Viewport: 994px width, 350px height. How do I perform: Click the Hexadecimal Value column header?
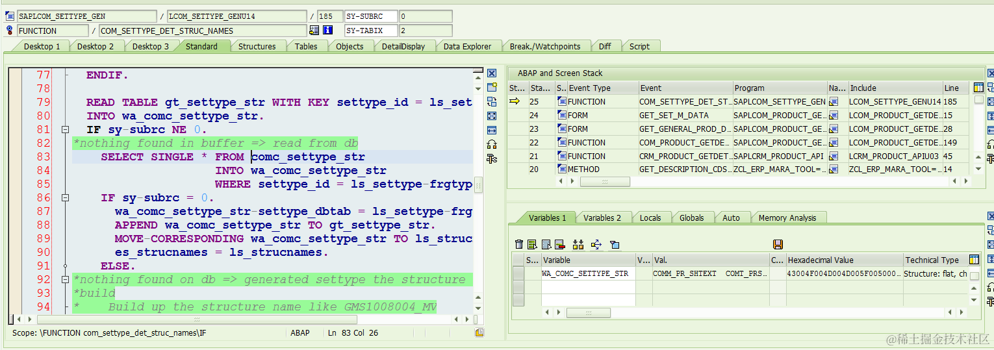pos(843,260)
